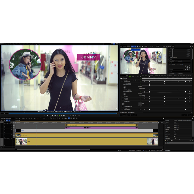Click the OK button in Layouter
This screenshot has height=194, width=194.
point(184,115)
